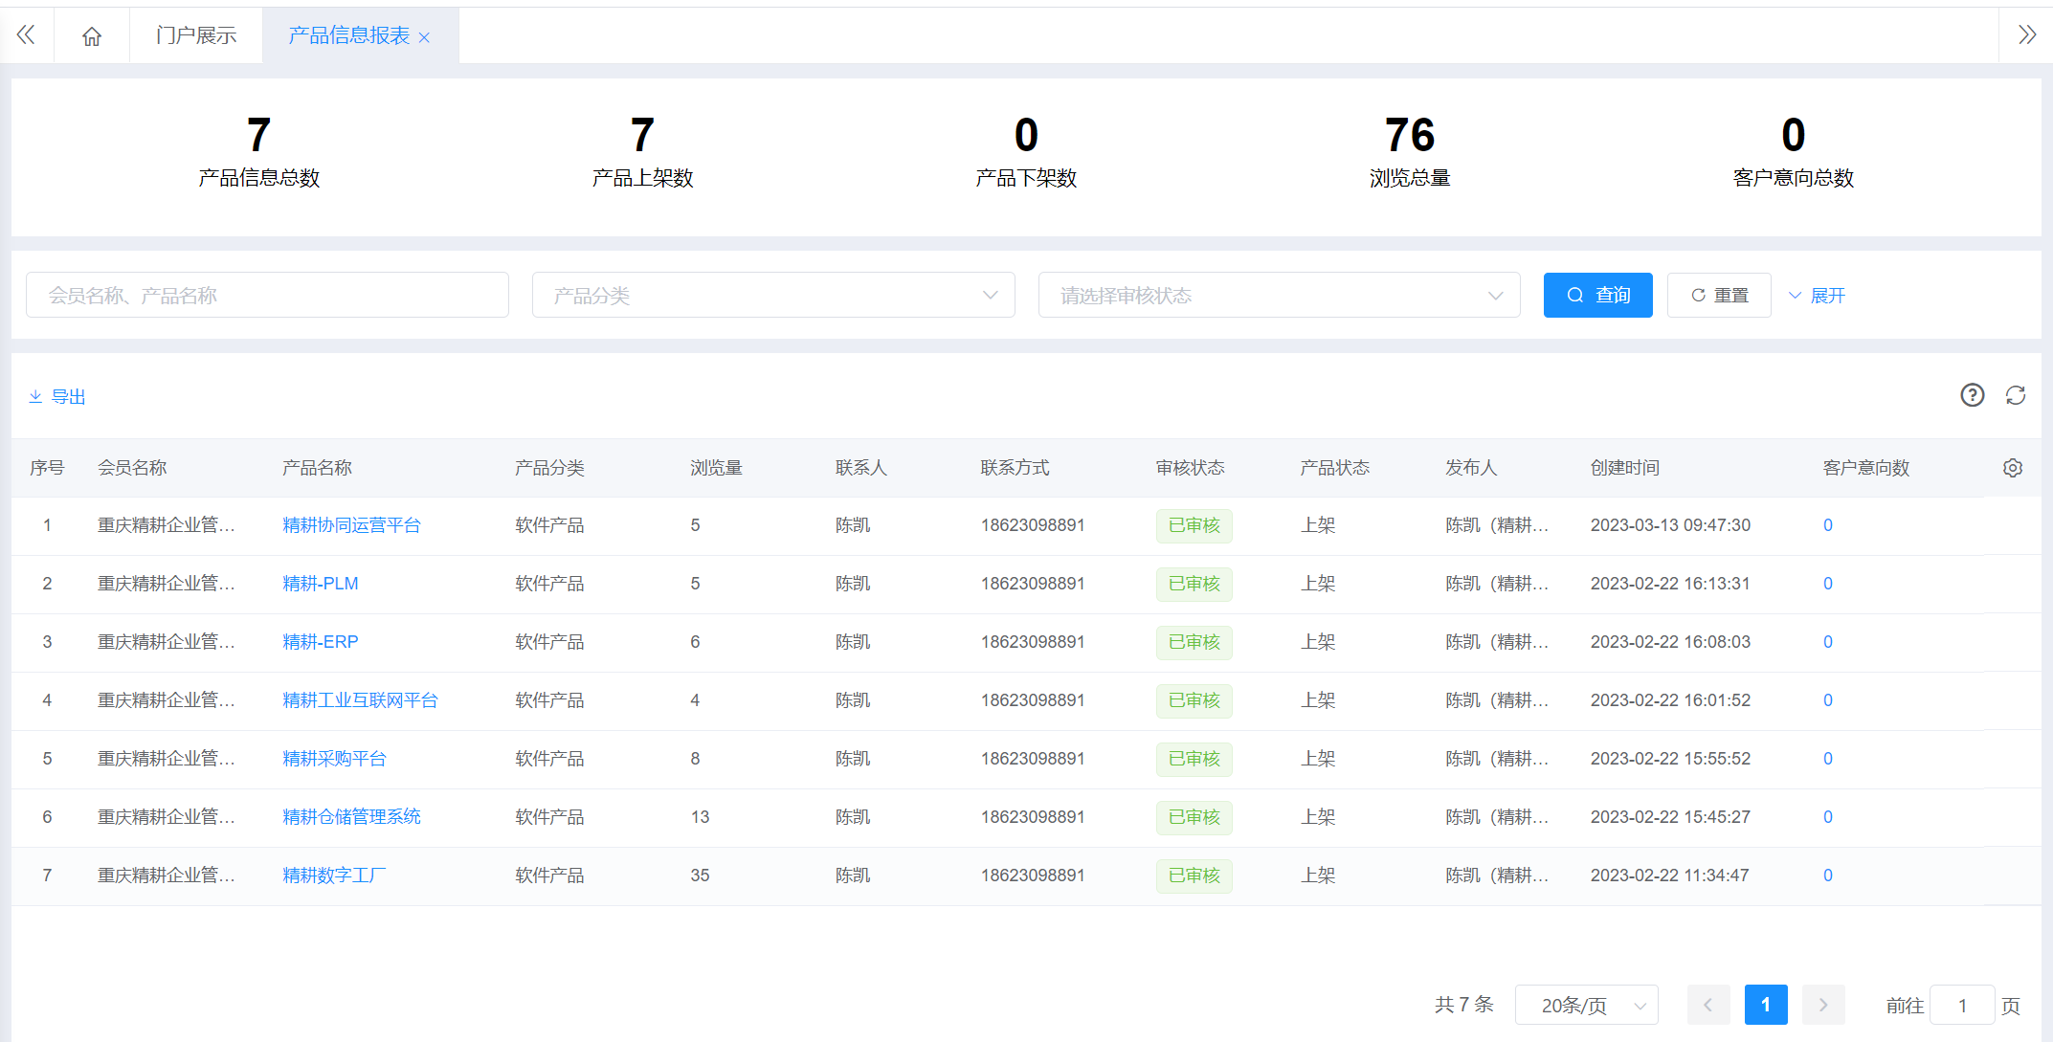Click the 产品名称 column header
The height and width of the screenshot is (1042, 2053).
(x=317, y=468)
